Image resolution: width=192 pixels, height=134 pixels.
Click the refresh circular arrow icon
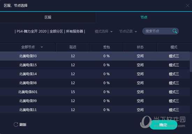pos(16,125)
